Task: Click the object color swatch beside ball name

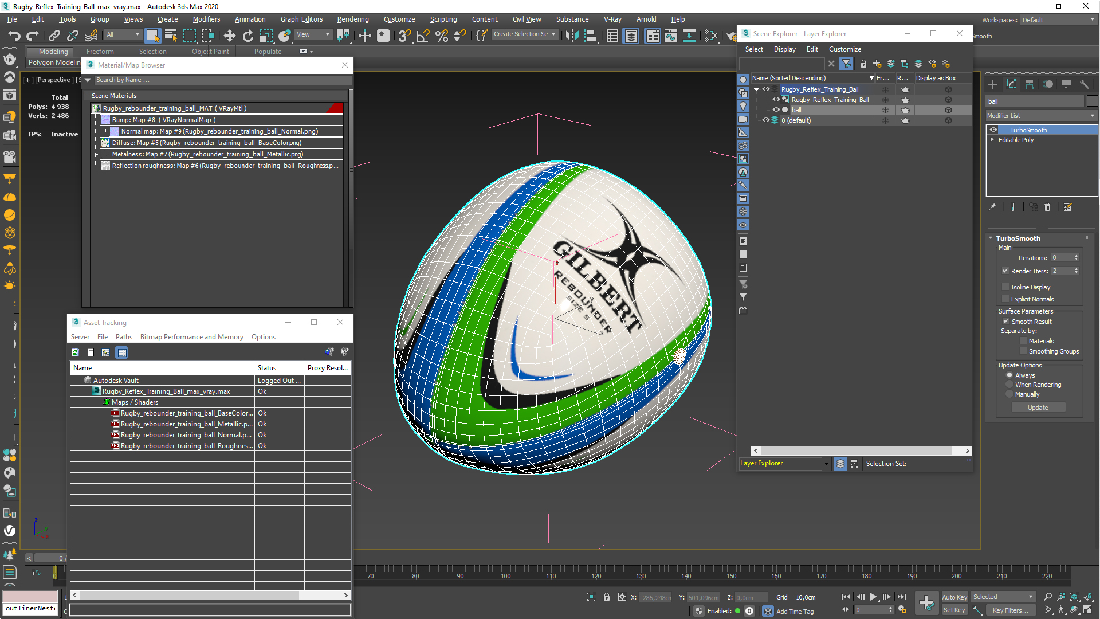Action: click(x=1092, y=101)
